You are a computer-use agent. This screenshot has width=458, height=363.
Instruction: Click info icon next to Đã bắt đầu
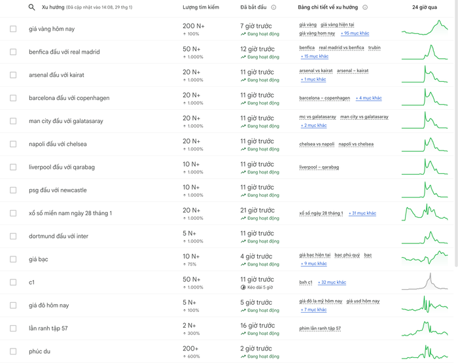pos(273,7)
